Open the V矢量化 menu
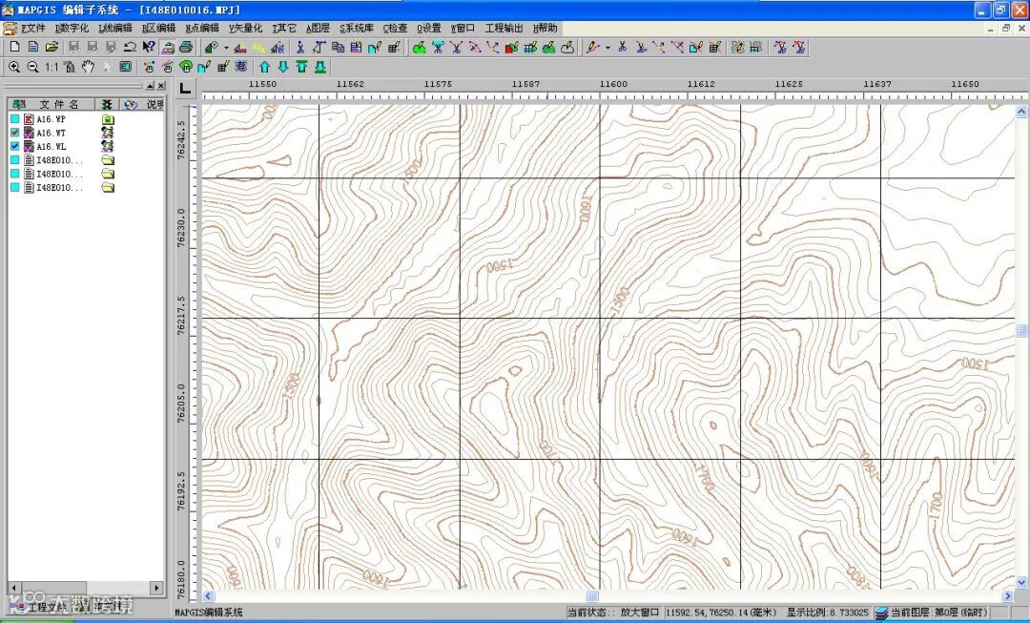This screenshot has height=623, width=1030. [246, 29]
